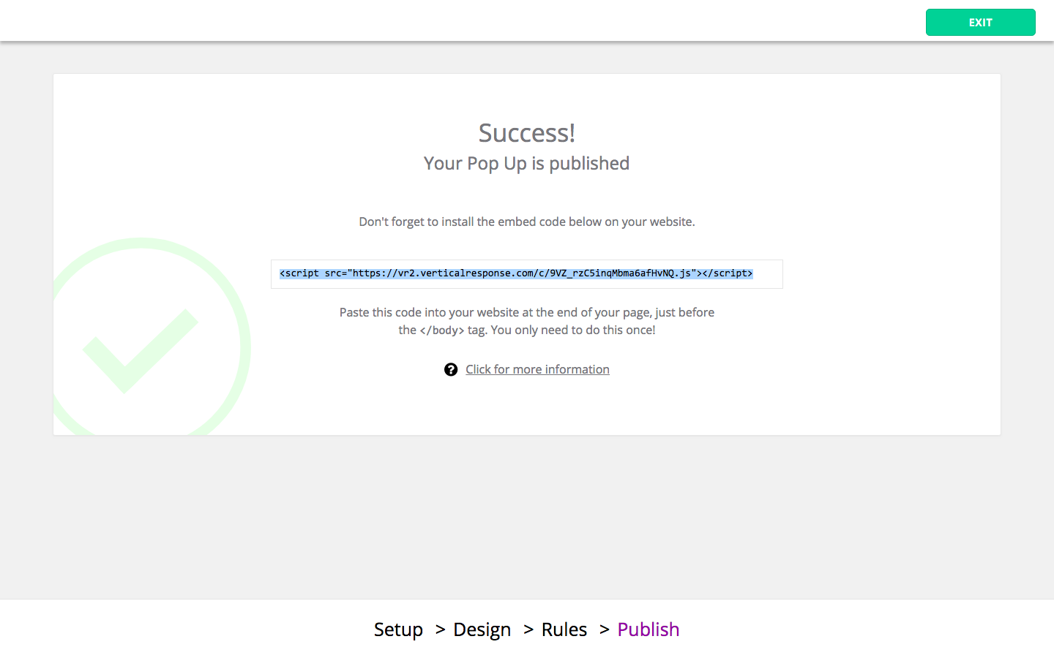
Task: Select the embed script code field
Action: click(x=527, y=274)
